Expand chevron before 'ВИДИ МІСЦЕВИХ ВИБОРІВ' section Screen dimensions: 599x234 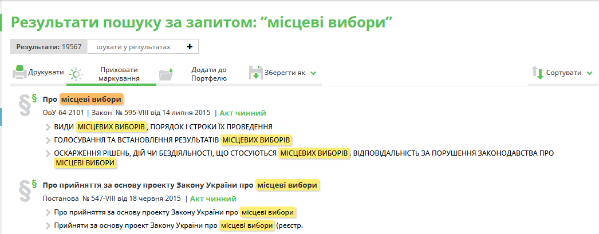click(48, 126)
